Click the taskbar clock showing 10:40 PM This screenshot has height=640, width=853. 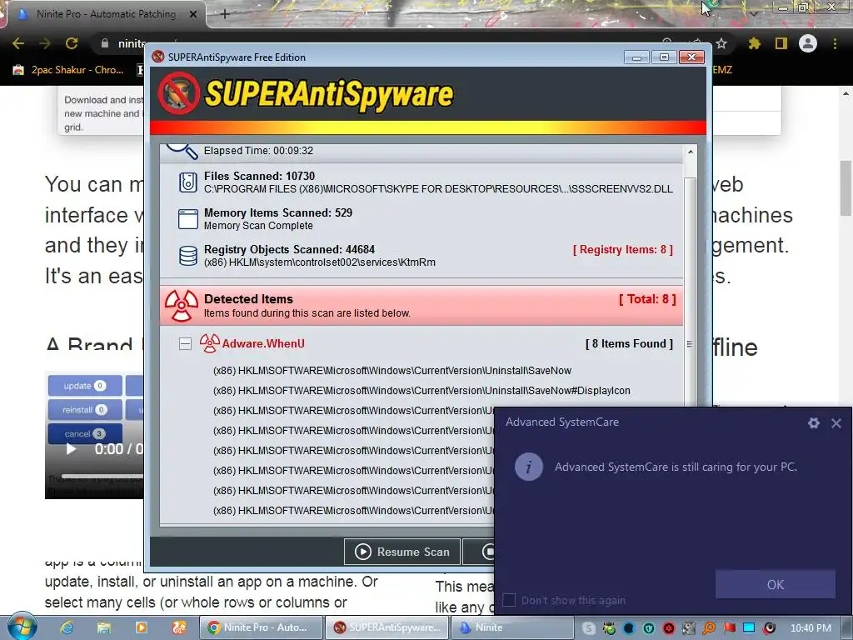tap(811, 628)
